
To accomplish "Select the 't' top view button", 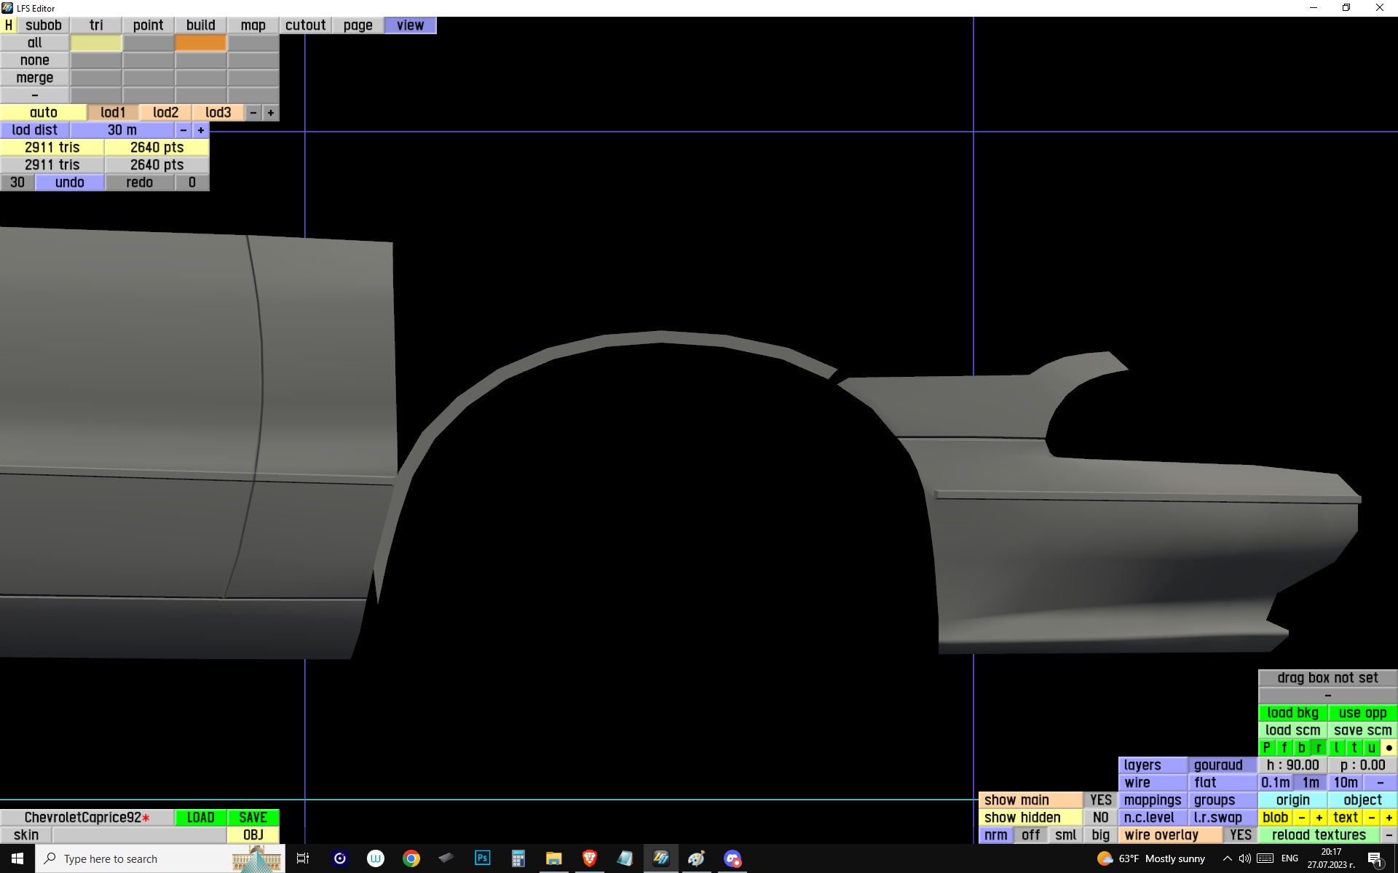I will click(x=1354, y=748).
